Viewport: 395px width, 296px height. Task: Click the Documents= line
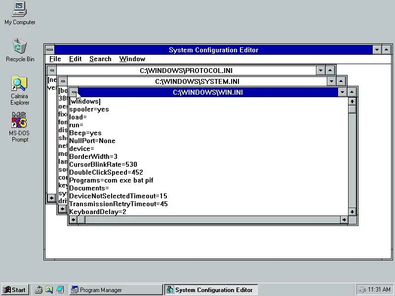pos(89,188)
